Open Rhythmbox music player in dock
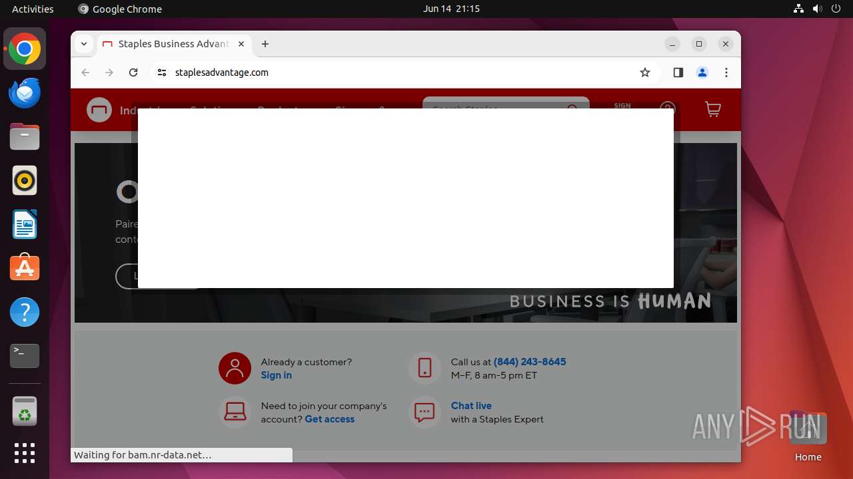 coord(25,180)
